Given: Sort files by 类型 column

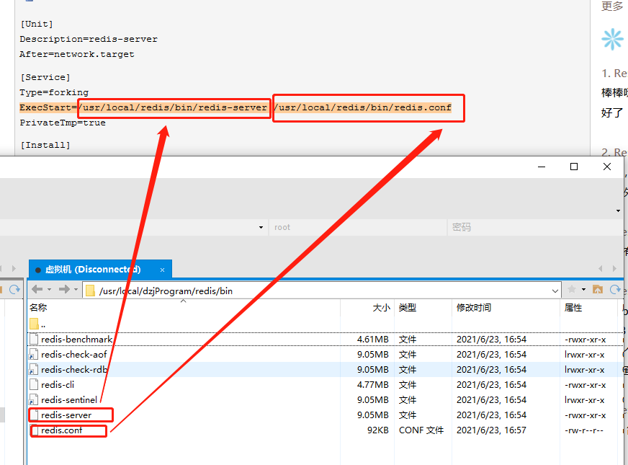Looking at the screenshot, I should (408, 307).
